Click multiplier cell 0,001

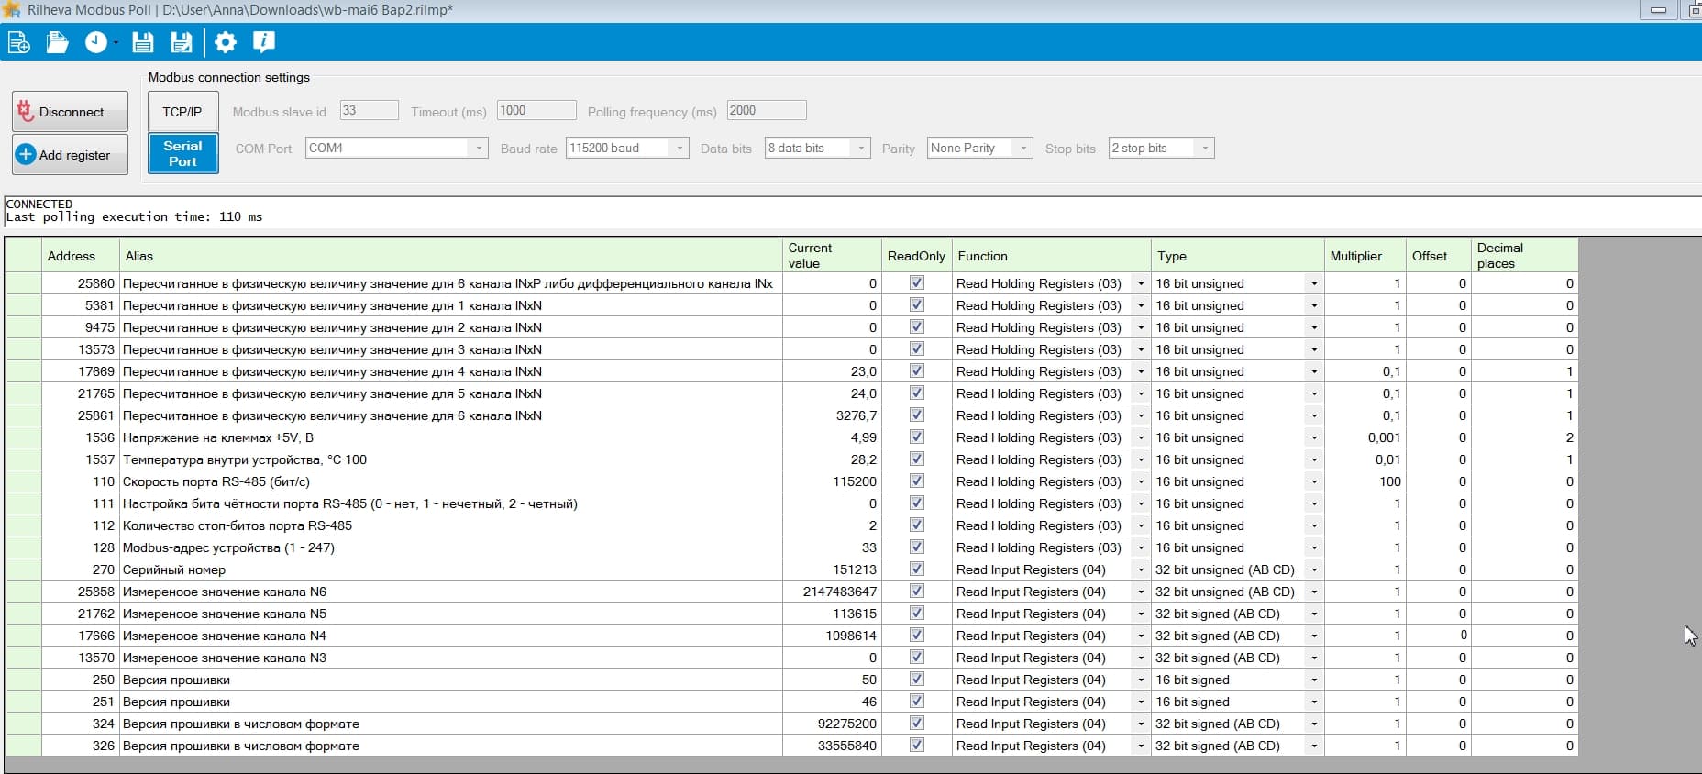pyautogui.click(x=1365, y=437)
